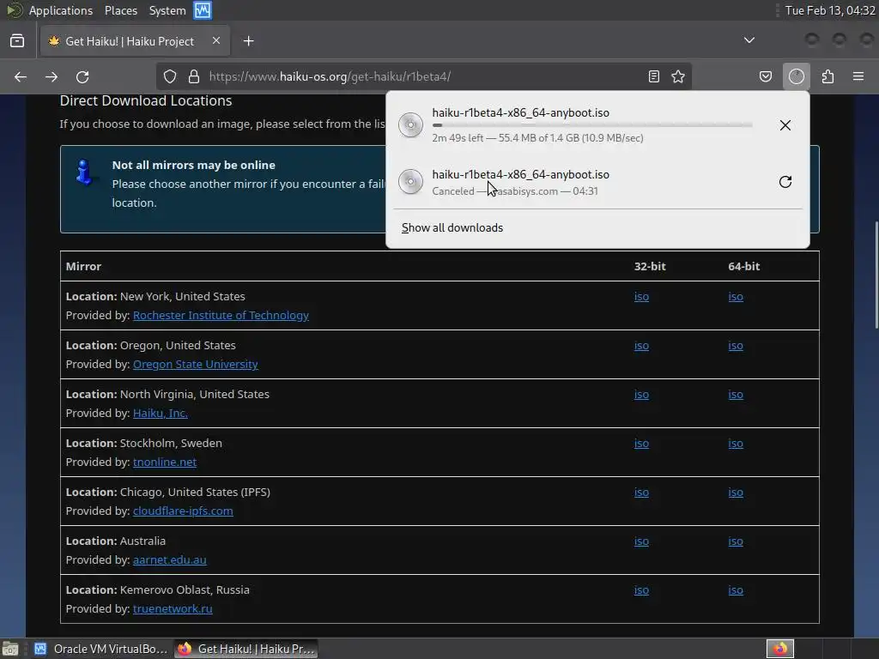879x659 pixels.
Task: Click the '32-bit' column header
Action: pyautogui.click(x=650, y=267)
